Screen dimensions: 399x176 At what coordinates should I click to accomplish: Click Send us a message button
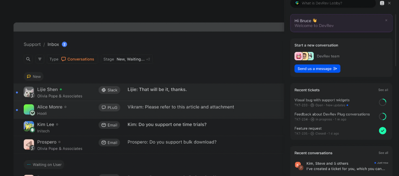coord(317,69)
